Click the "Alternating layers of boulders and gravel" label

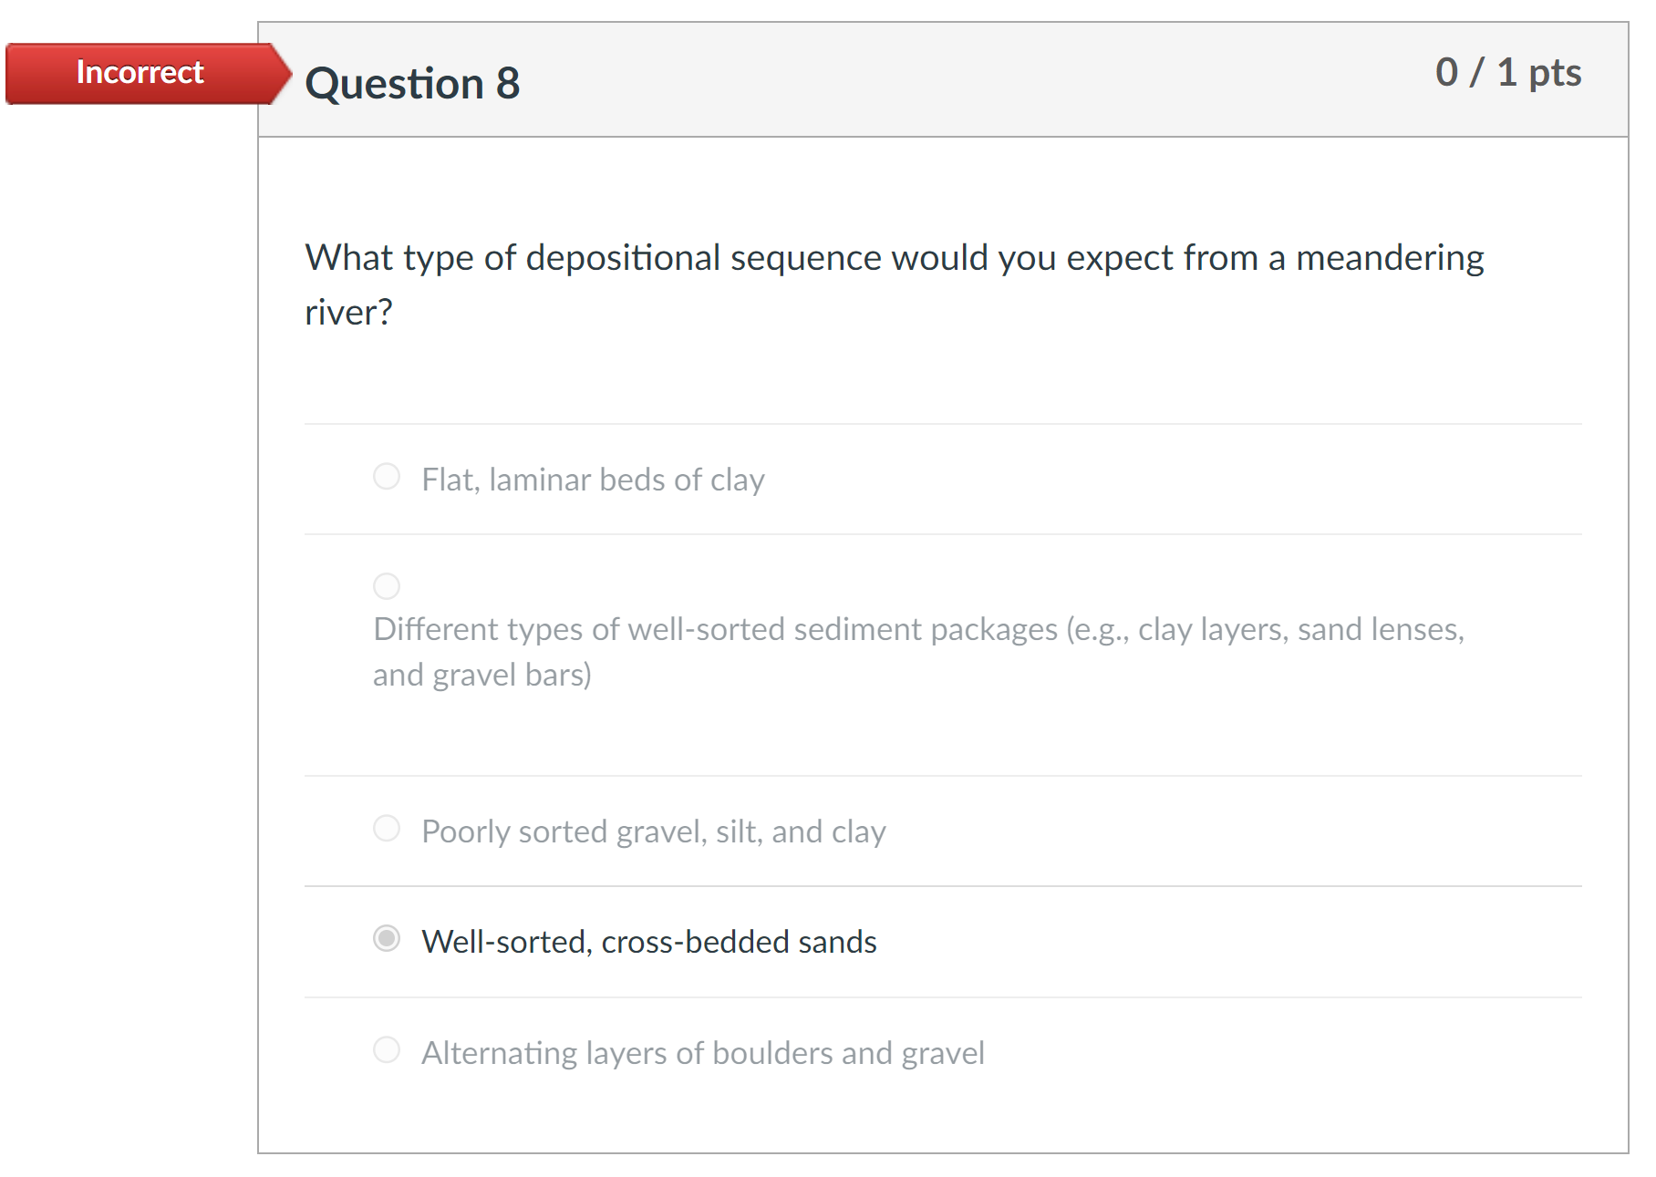(x=702, y=1053)
